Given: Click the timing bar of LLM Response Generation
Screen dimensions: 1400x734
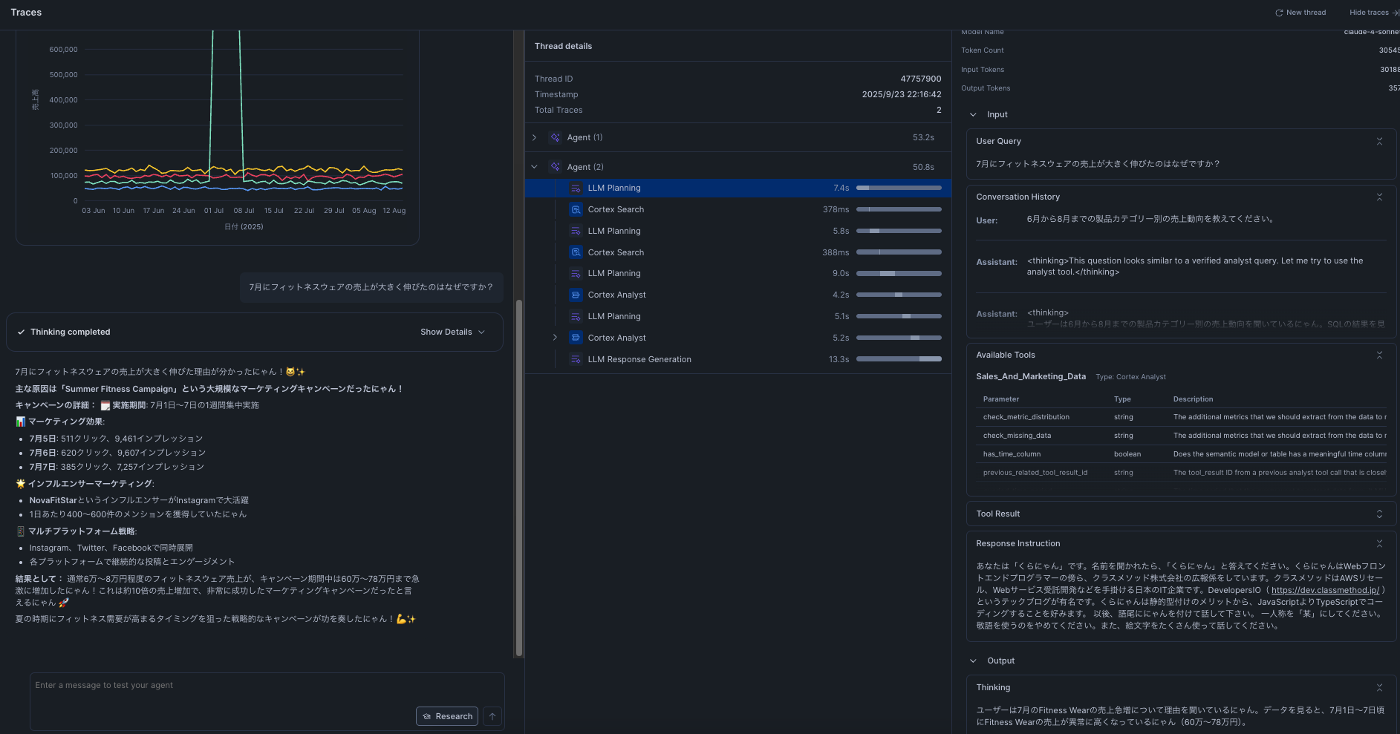Looking at the screenshot, I should pos(899,360).
